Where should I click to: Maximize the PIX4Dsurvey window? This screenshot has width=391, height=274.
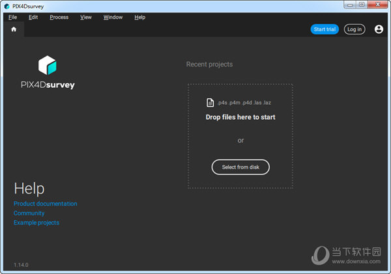click(x=361, y=5)
